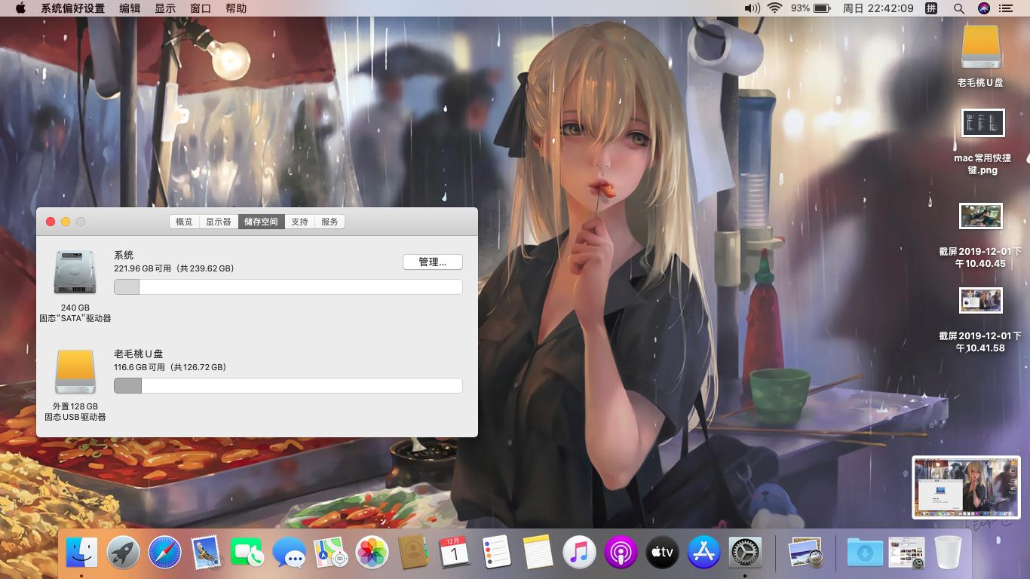Open App Store from the Dock
Viewport: 1030px width, 579px height.
point(704,553)
